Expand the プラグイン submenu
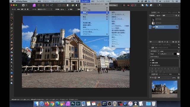190x107 pixels. point(95,34)
